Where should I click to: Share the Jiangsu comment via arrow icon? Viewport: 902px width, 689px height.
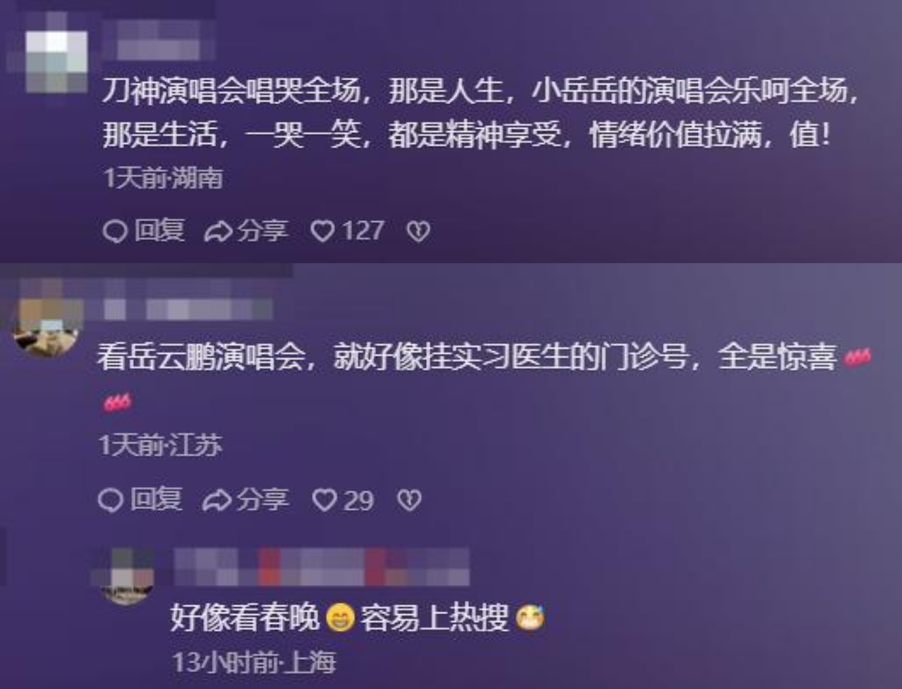216,500
